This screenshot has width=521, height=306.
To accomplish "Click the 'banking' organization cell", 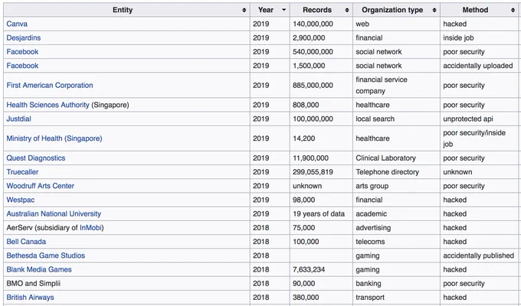I will coord(396,283).
